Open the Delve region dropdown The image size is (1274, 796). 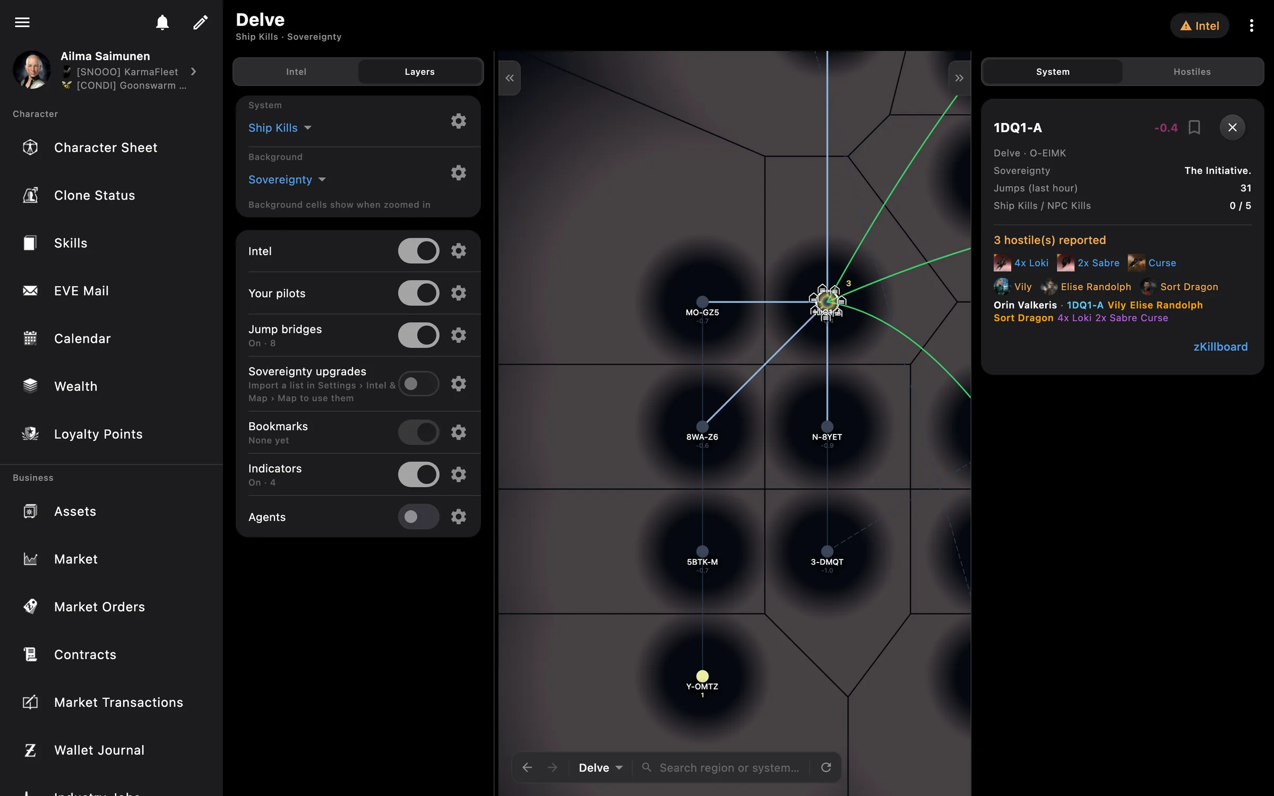point(600,767)
